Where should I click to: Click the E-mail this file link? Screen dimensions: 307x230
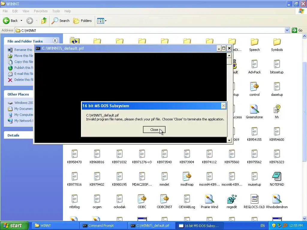(x=20, y=74)
